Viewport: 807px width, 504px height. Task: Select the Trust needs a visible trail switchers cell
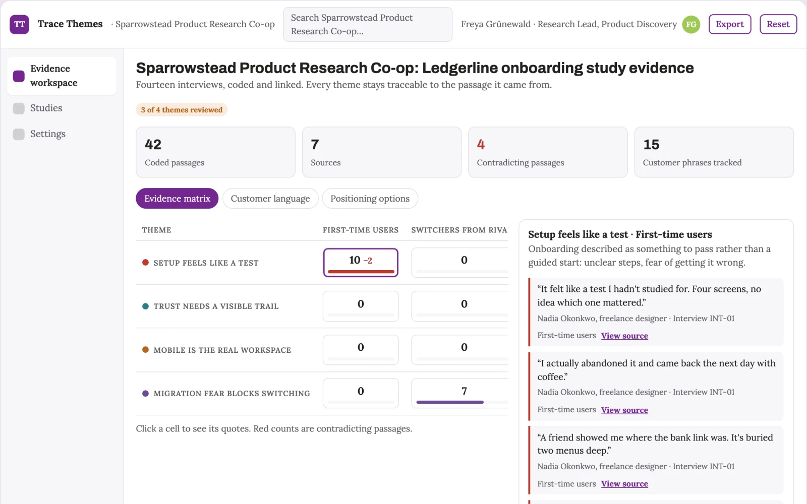coord(460,306)
